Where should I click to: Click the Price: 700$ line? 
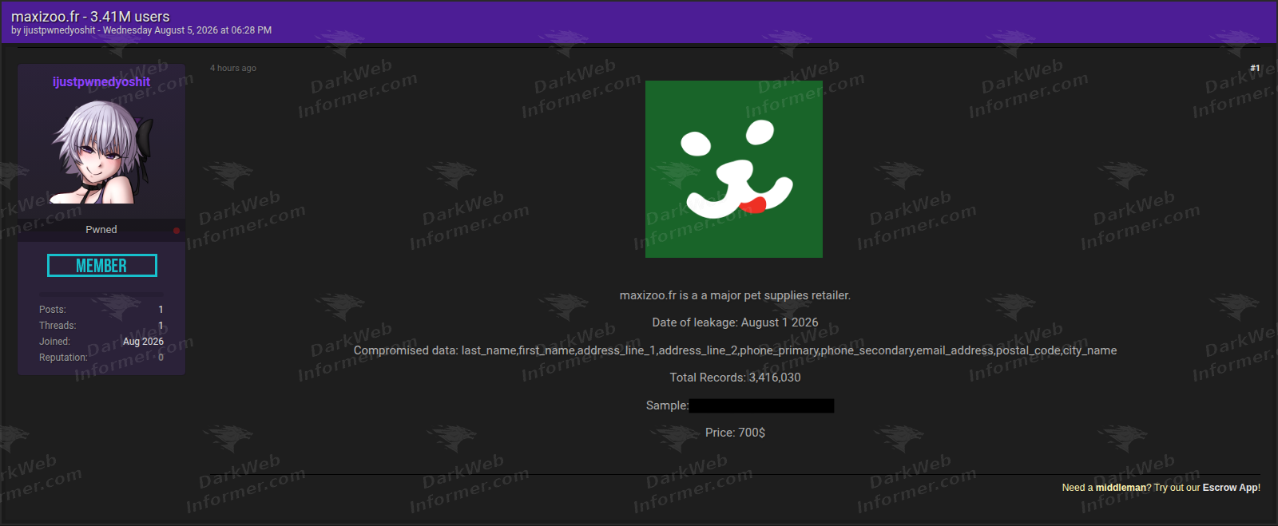tap(735, 433)
